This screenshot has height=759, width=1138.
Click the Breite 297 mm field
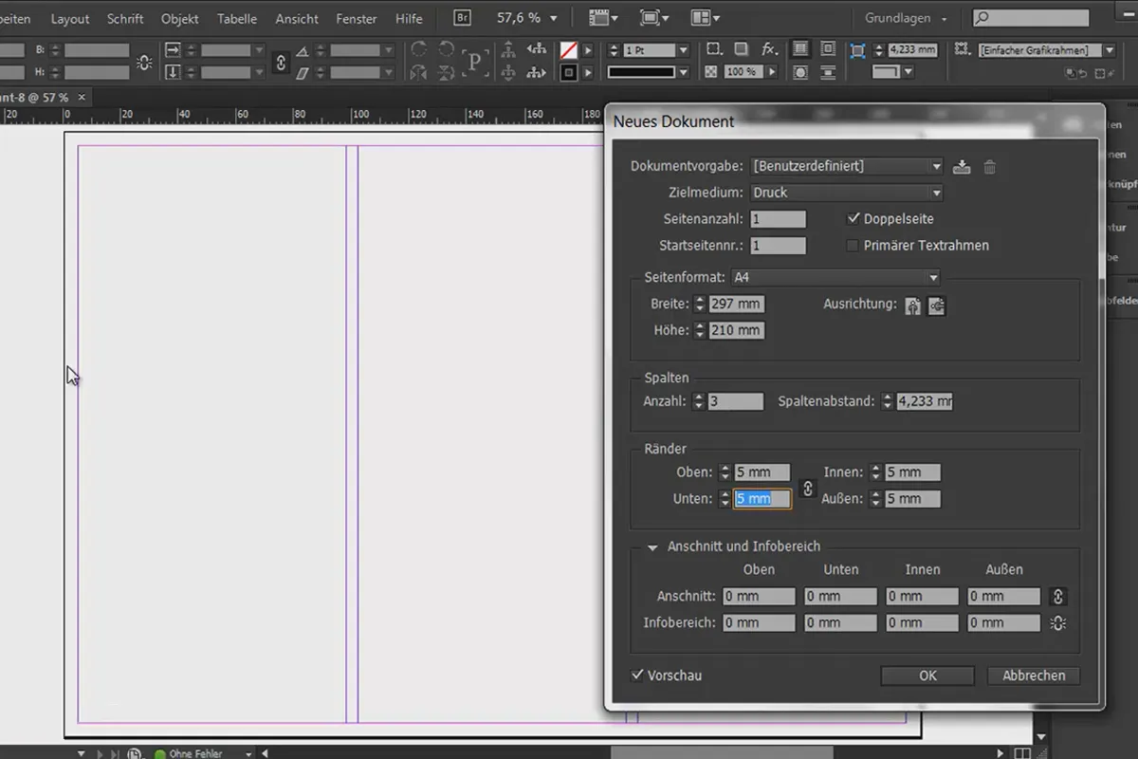point(736,305)
